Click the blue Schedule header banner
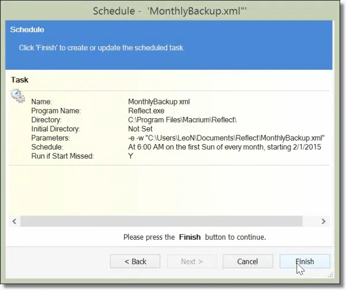The image size is (346, 290). pyautogui.click(x=169, y=45)
